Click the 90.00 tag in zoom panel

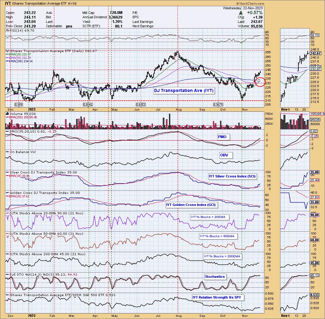[314, 215]
